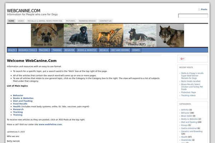Open the Health main topic link
Viewport: 215px width, 143px height.
17,107
